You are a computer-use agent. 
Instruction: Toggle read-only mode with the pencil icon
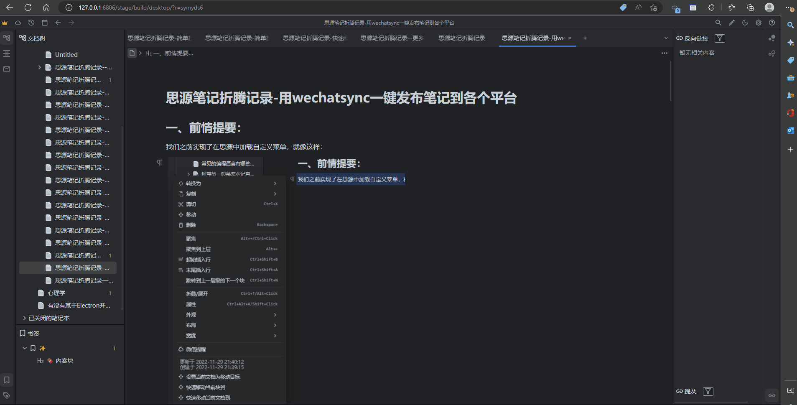[732, 23]
